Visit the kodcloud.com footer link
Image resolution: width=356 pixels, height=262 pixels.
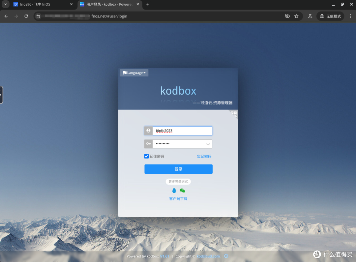208,256
